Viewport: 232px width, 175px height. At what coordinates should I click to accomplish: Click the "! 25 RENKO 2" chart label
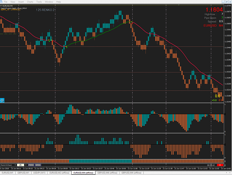click(45, 10)
